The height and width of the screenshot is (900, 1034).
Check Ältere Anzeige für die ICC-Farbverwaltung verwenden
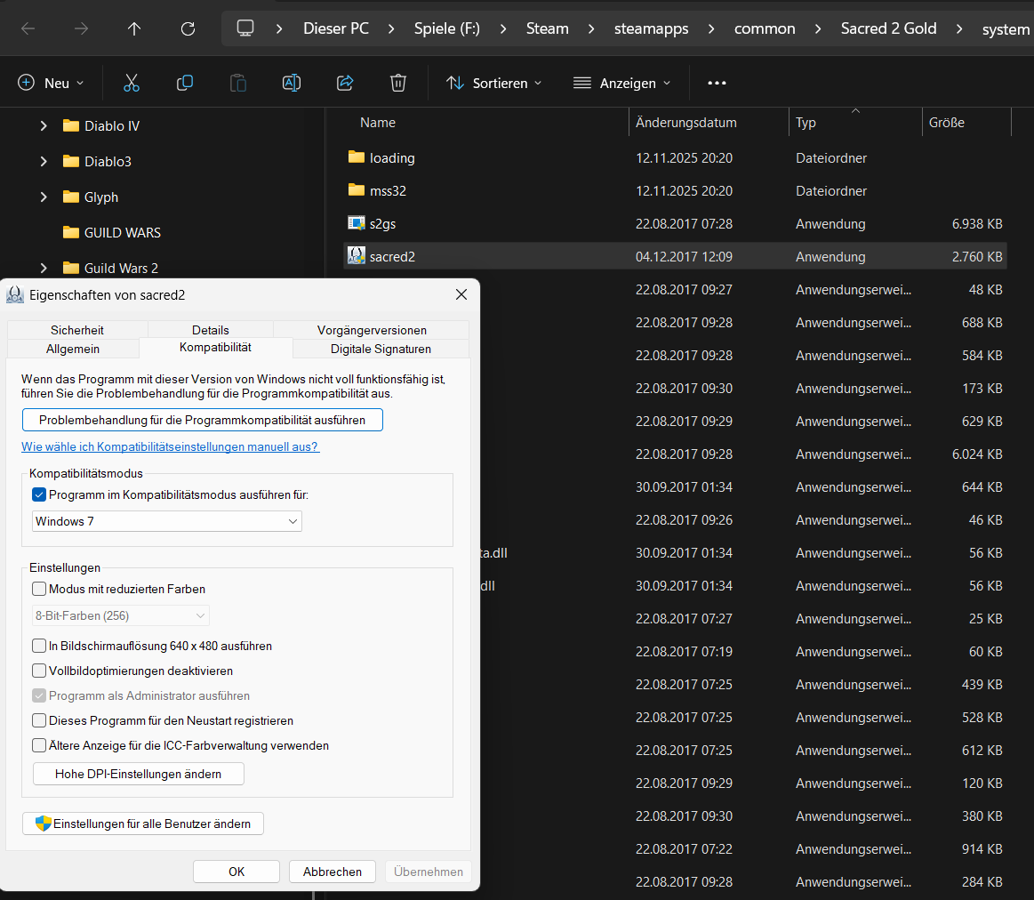click(39, 745)
